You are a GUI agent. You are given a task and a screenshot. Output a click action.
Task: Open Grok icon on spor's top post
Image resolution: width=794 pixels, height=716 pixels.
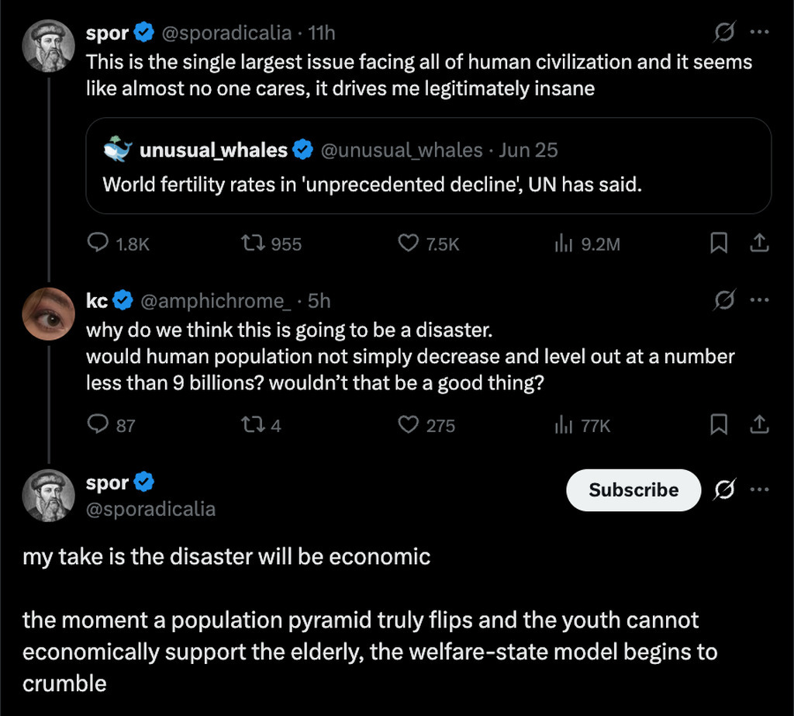pos(724,33)
